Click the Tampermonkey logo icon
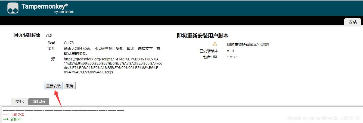 pyautogui.click(x=13, y=8)
